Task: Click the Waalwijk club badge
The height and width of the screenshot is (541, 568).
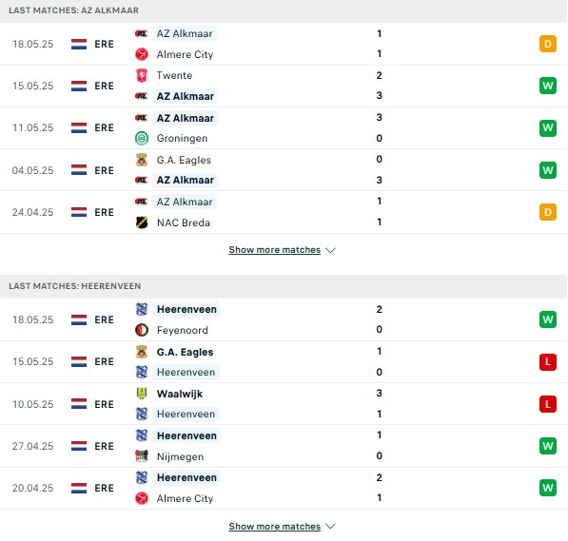Action: point(142,394)
